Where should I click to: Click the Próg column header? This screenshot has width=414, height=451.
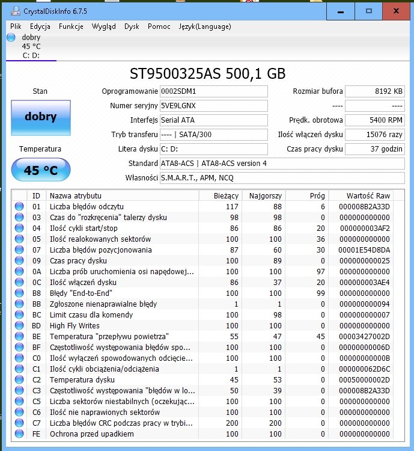coord(307,195)
